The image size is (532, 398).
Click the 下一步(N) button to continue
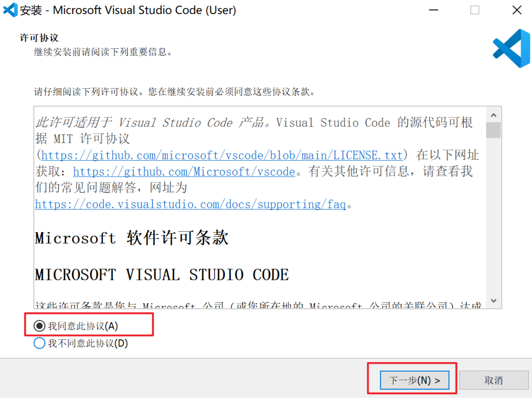coord(414,380)
